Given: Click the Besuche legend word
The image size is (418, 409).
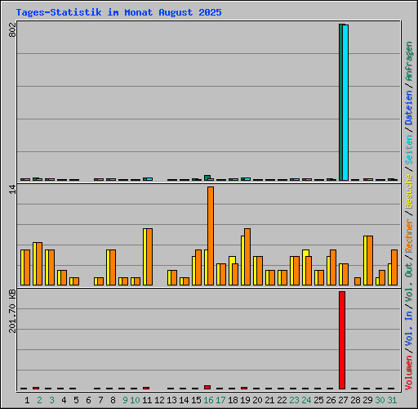Looking at the screenshot, I should [409, 191].
